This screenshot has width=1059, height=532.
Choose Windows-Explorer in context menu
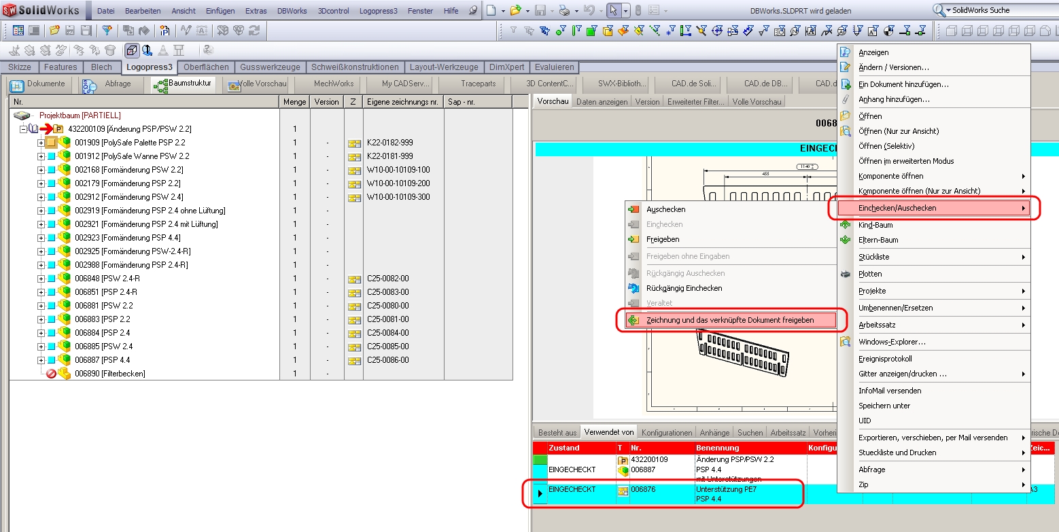pyautogui.click(x=933, y=342)
